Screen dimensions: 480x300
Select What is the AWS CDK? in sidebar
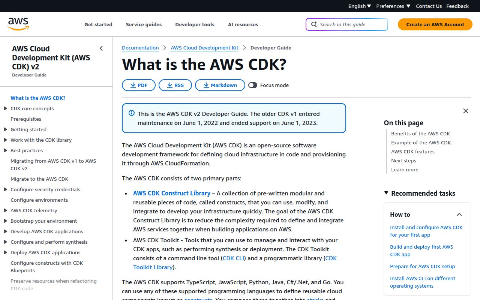[x=38, y=98]
